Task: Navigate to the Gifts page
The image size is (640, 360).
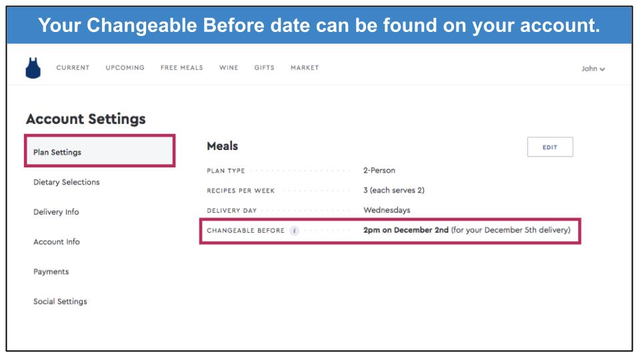Action: [x=264, y=68]
